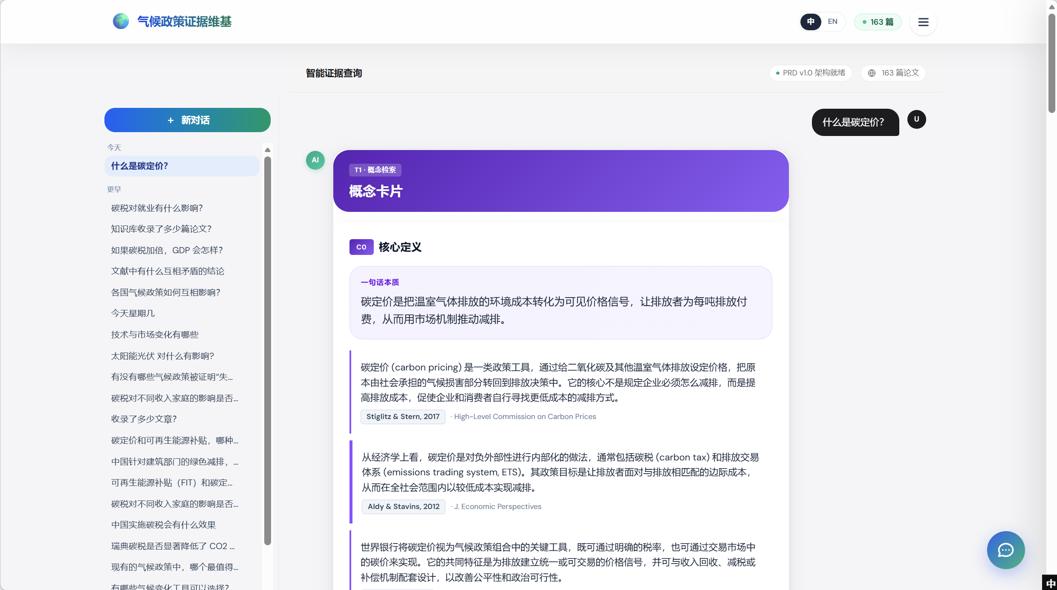
Task: Open chat 碳税对就业有什么影响?
Action: (x=157, y=208)
